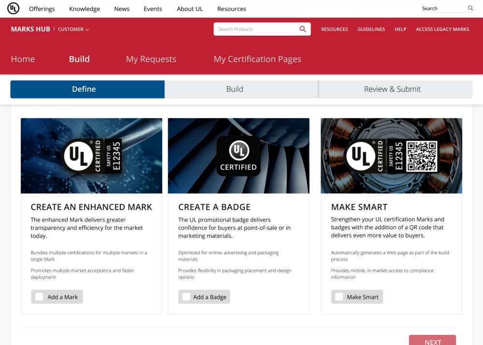Open the GUIDELINES link

371,29
